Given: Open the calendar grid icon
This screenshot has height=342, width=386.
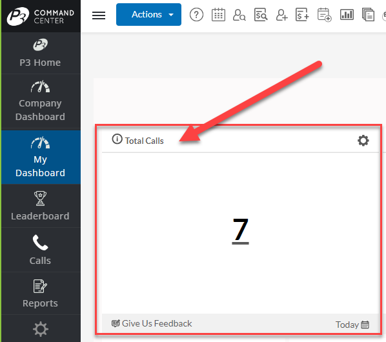Looking at the screenshot, I should (x=218, y=15).
